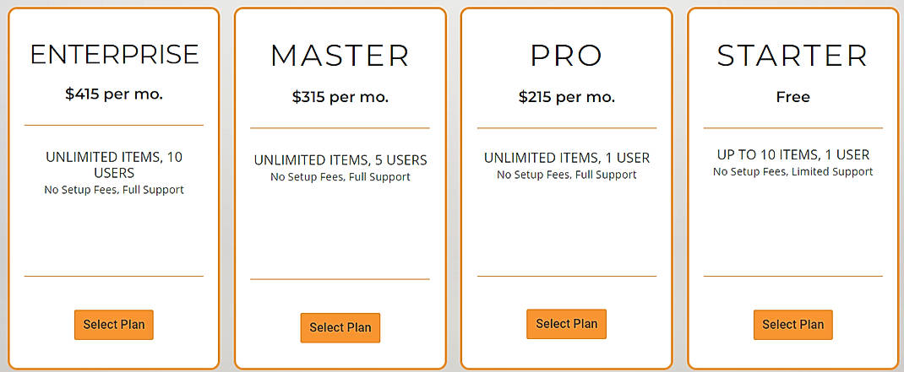
Task: Click Pro's No Setup Fees, Full Support line
Action: (x=567, y=175)
